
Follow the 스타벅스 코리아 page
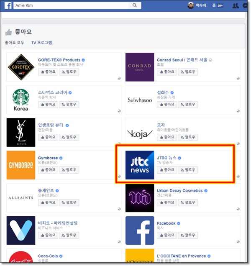point(69,105)
